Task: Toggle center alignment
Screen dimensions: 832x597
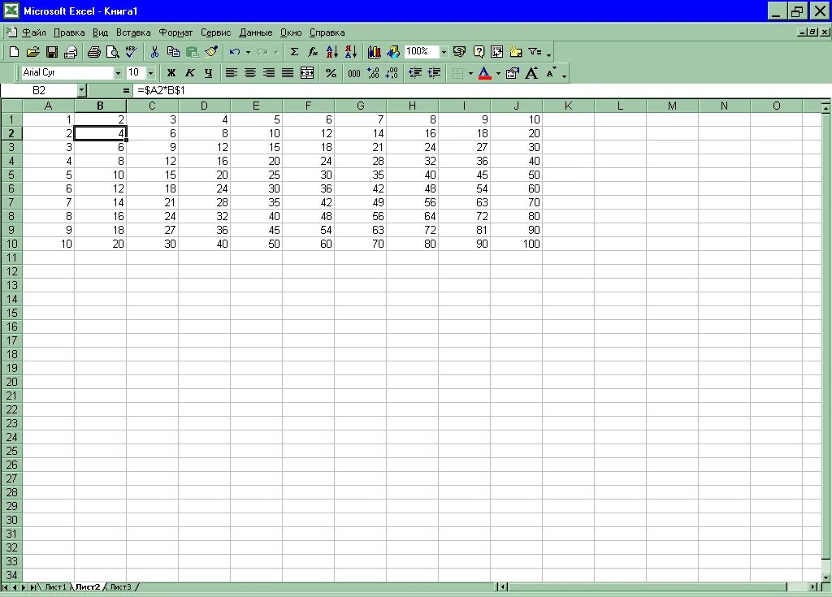Action: pos(250,73)
